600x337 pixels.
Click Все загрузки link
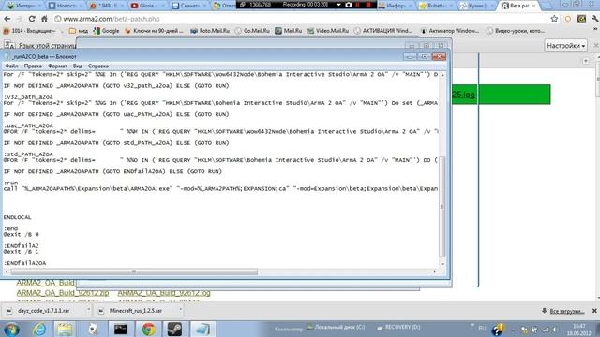pos(567,311)
